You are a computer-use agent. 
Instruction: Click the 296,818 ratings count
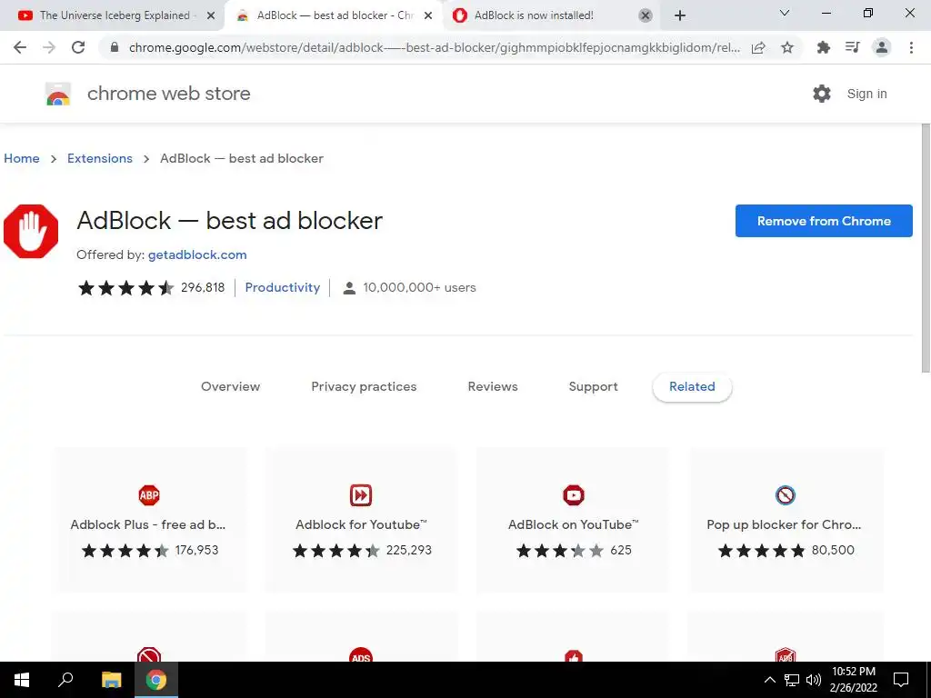tap(203, 287)
